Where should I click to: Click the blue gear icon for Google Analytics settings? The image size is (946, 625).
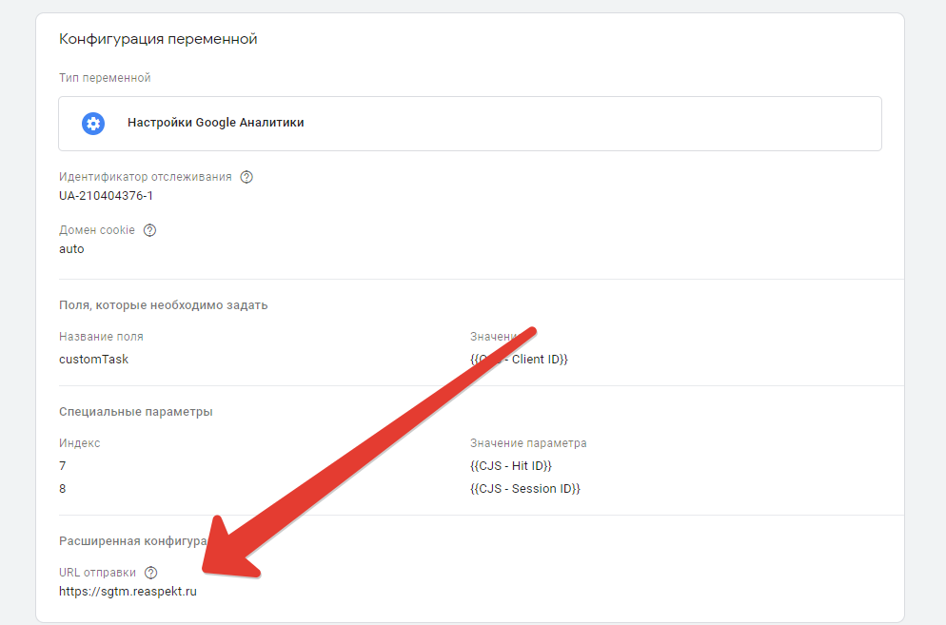tap(92, 123)
